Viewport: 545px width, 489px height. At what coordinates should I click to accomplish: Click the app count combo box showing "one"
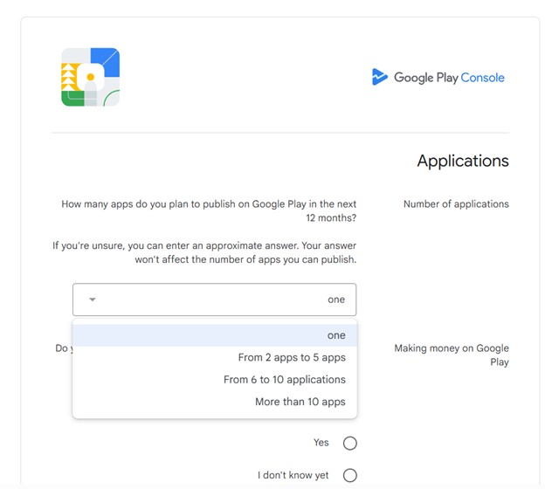coord(214,300)
